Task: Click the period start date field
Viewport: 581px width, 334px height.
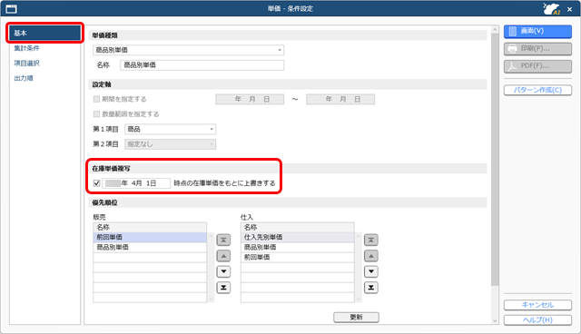Action: pyautogui.click(x=250, y=99)
